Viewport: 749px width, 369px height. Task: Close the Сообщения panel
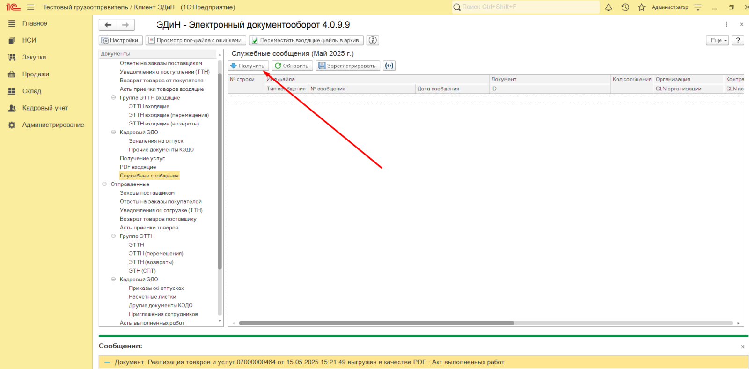(x=742, y=347)
